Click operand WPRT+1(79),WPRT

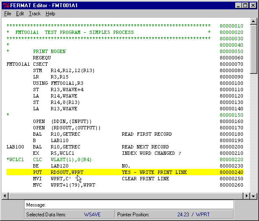tap(73, 185)
